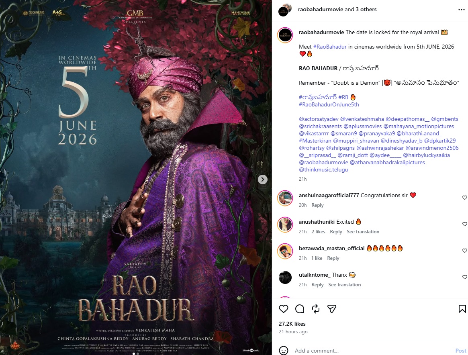Focus the Add a comment field
The image size is (468, 355).
click(x=373, y=351)
